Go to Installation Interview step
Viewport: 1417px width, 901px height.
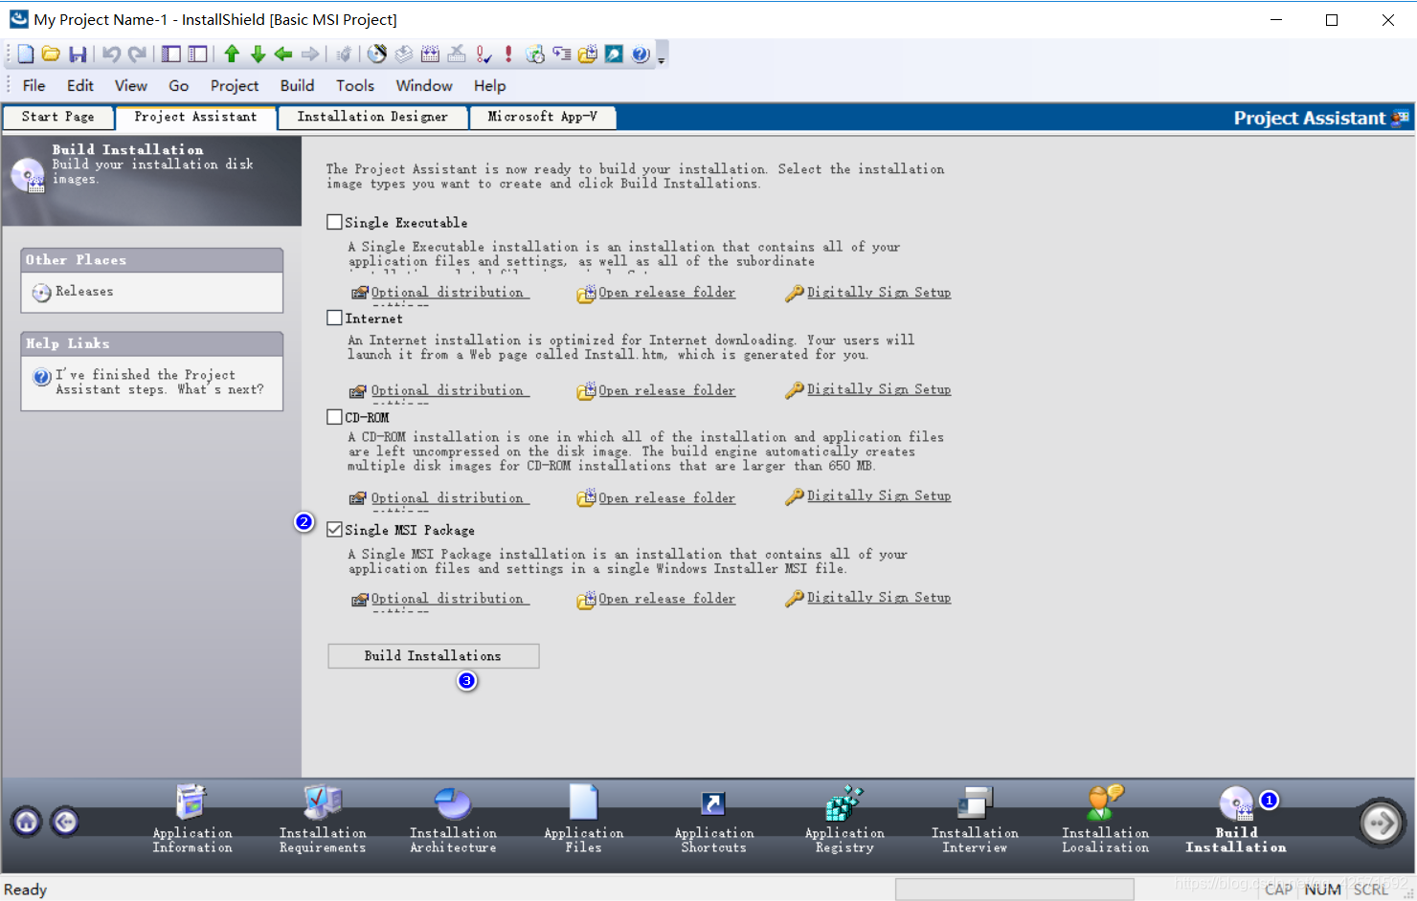coord(975,820)
